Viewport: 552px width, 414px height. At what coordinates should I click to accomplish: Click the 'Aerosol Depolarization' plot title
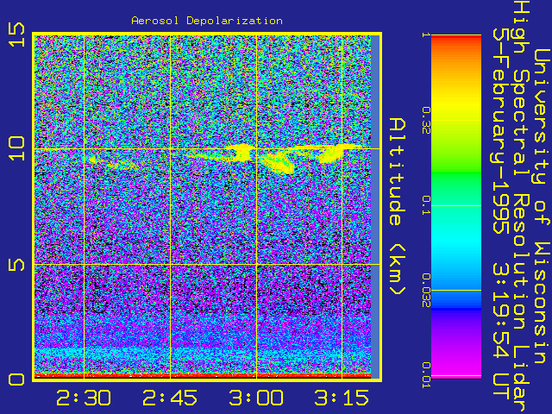207,21
